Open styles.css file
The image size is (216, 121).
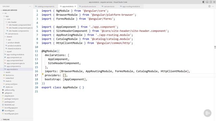[9, 87]
